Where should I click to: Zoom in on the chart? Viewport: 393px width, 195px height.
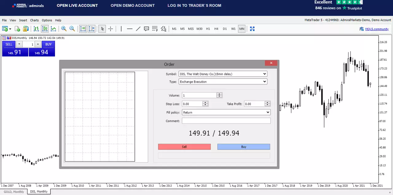[64, 29]
